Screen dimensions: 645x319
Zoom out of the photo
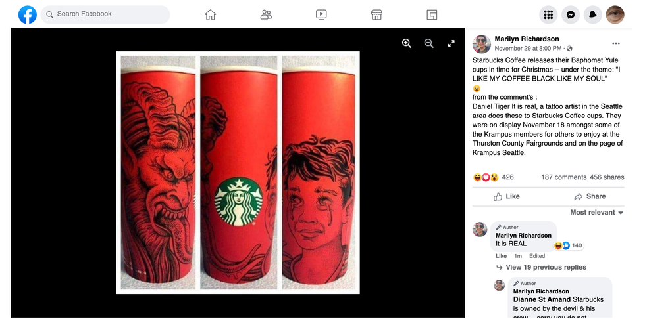pos(429,43)
